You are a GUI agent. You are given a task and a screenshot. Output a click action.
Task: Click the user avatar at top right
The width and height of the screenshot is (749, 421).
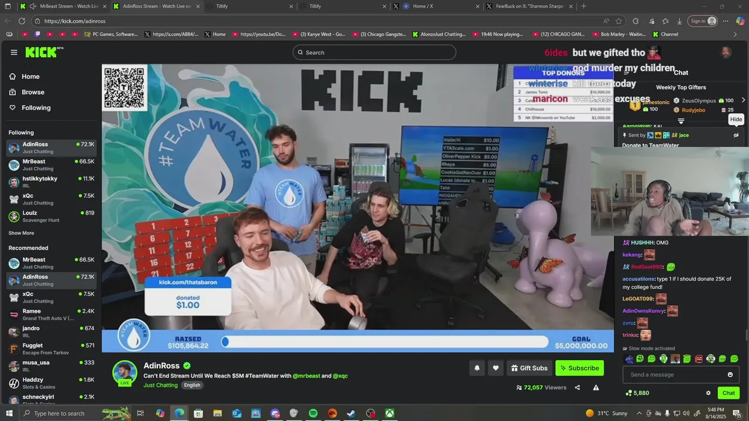click(x=726, y=53)
